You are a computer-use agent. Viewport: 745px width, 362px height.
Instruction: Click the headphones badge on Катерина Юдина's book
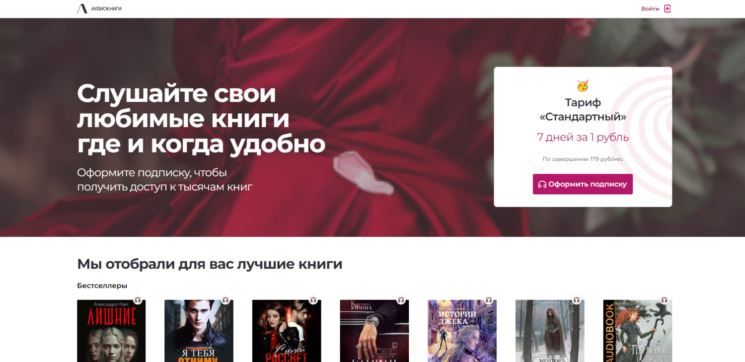click(401, 300)
